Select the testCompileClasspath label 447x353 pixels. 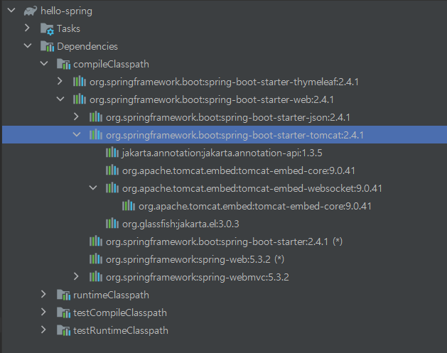click(x=120, y=313)
